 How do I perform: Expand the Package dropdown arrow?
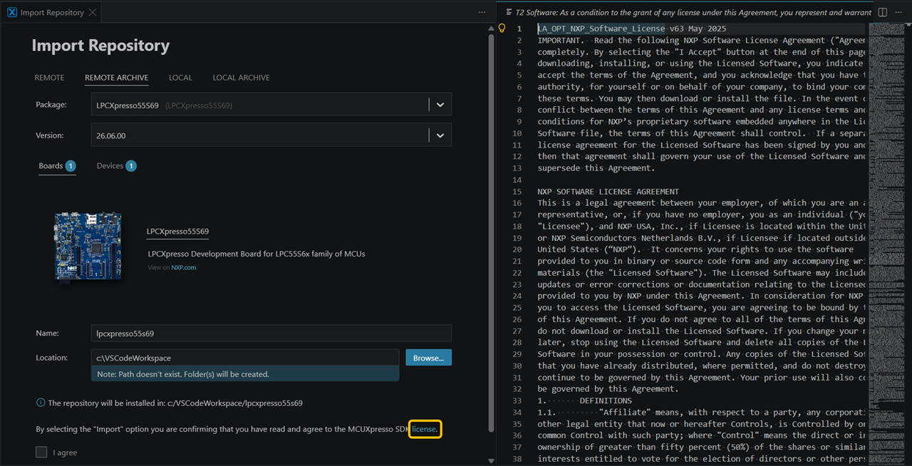point(440,105)
